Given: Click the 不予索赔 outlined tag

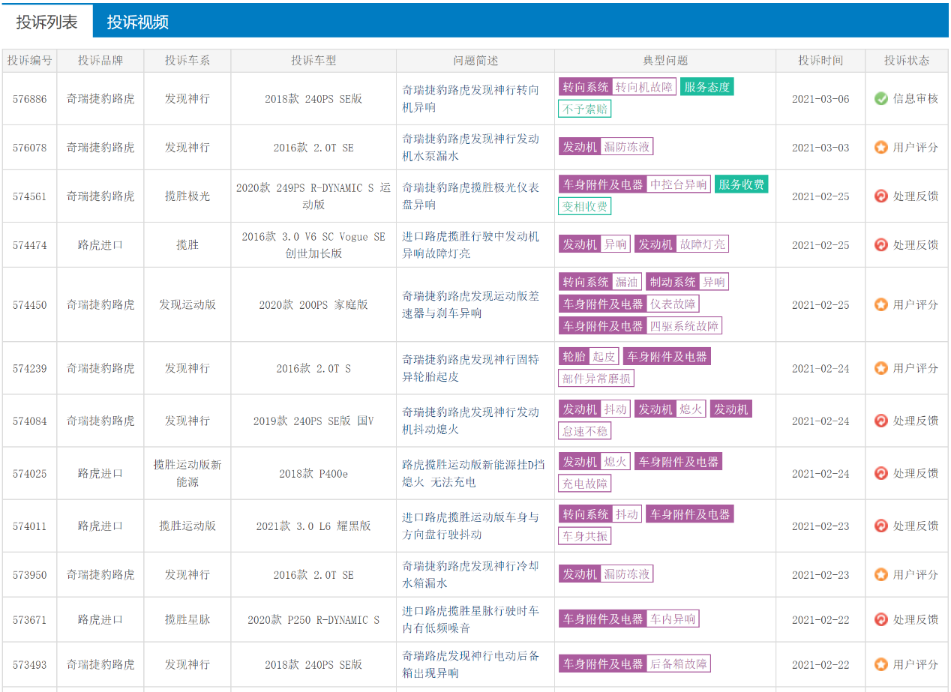Looking at the screenshot, I should [x=584, y=109].
